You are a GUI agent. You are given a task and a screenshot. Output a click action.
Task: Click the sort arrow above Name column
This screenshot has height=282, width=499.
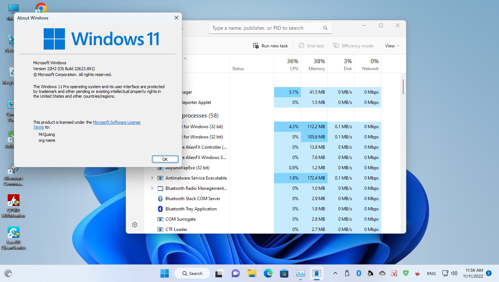click(x=185, y=58)
